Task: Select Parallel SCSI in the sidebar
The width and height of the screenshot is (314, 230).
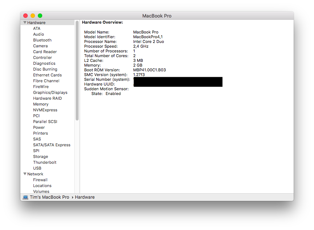Action: [x=45, y=122]
